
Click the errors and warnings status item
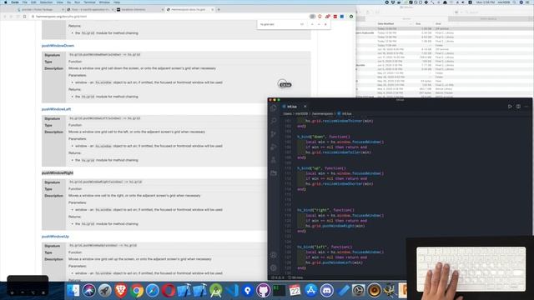coord(278,277)
